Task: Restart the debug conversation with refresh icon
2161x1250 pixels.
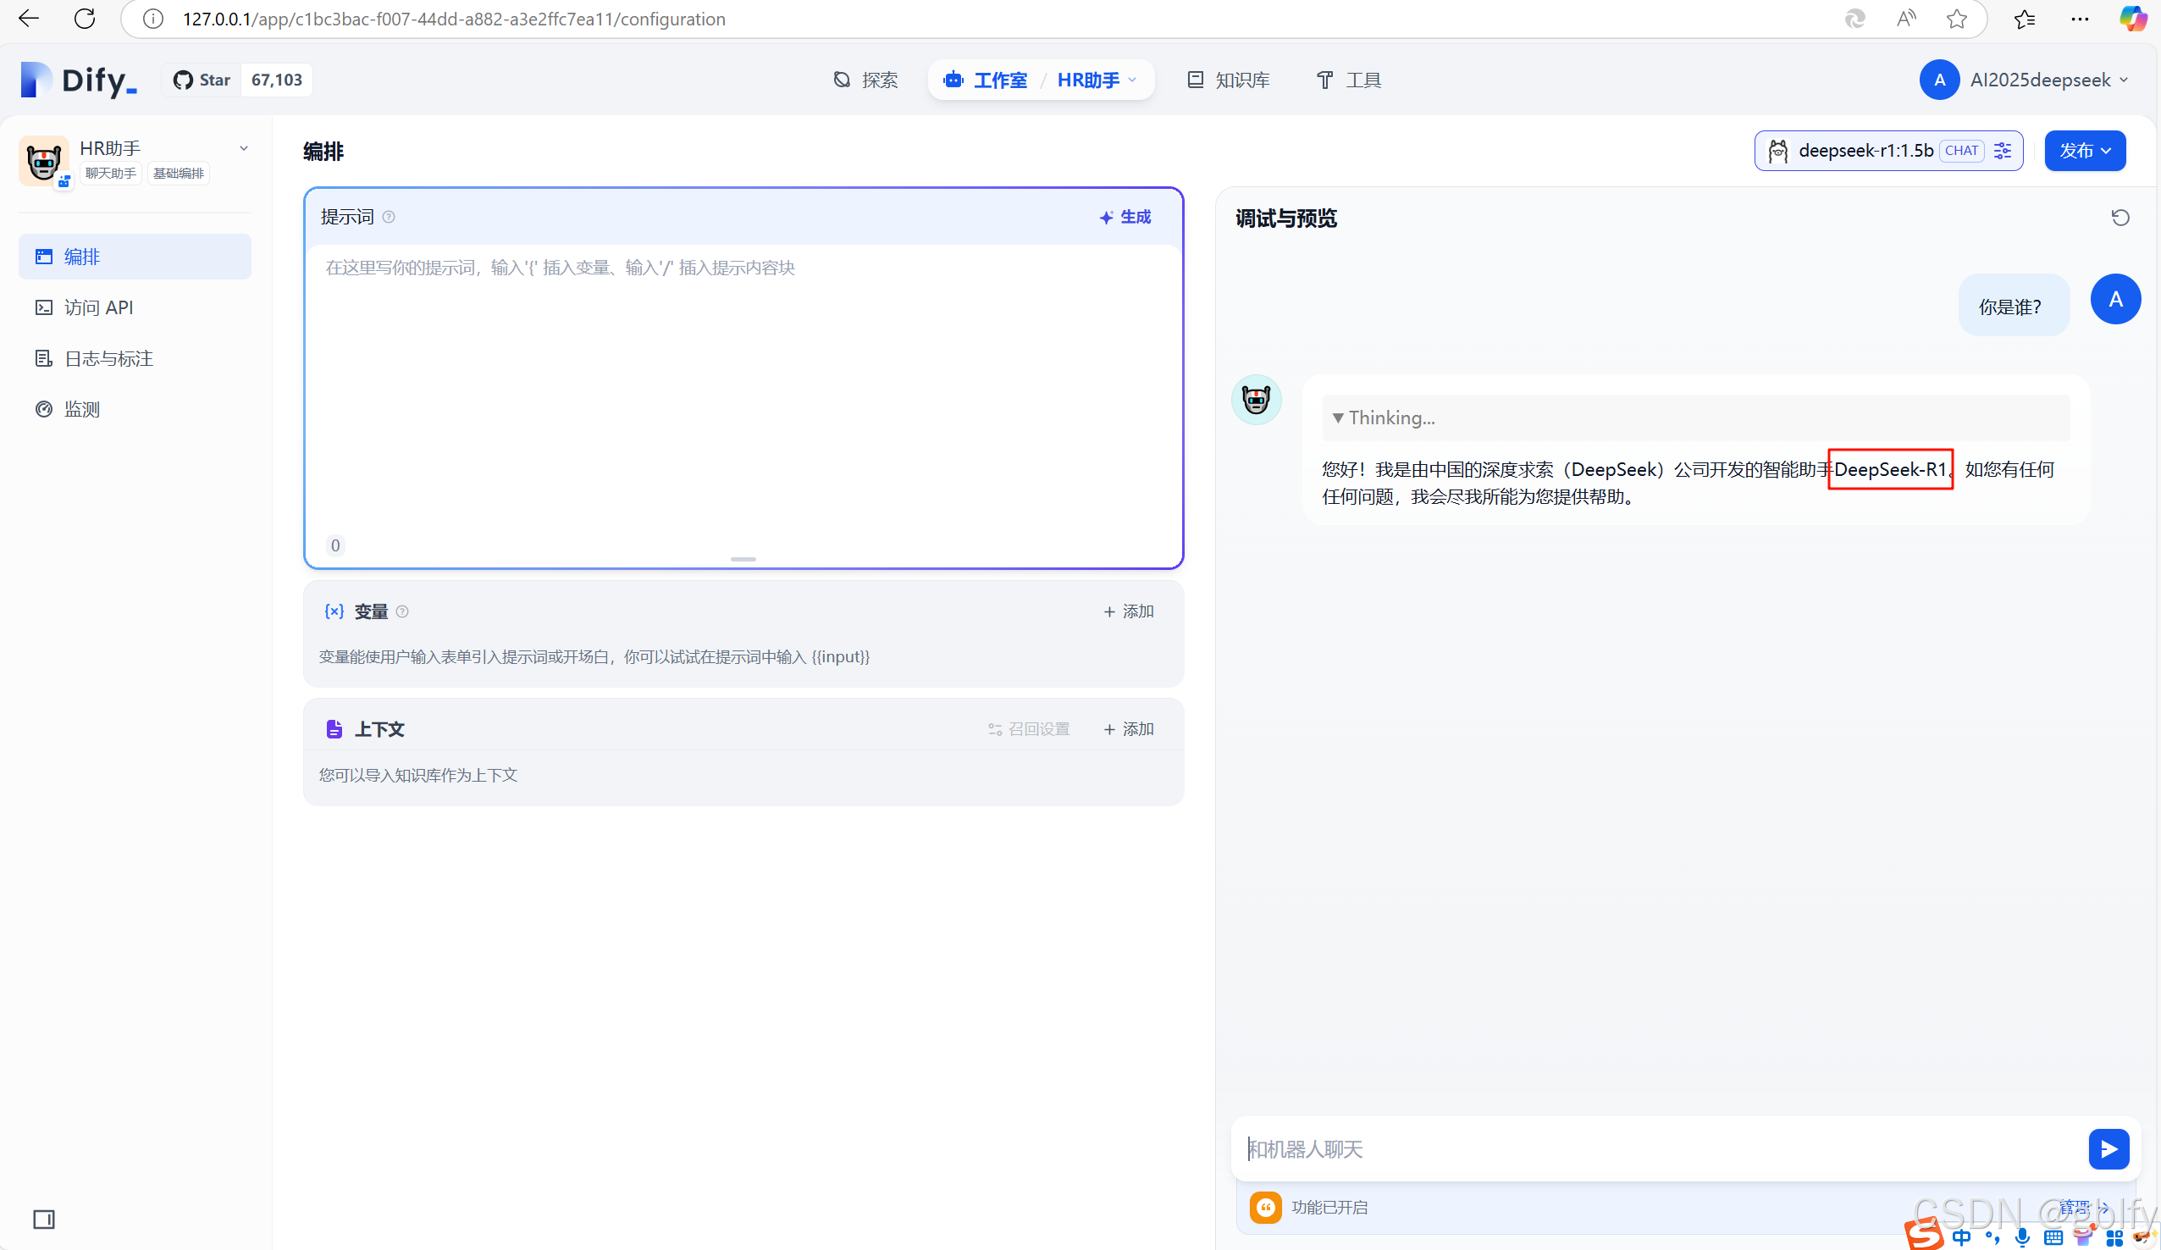Action: [2120, 218]
